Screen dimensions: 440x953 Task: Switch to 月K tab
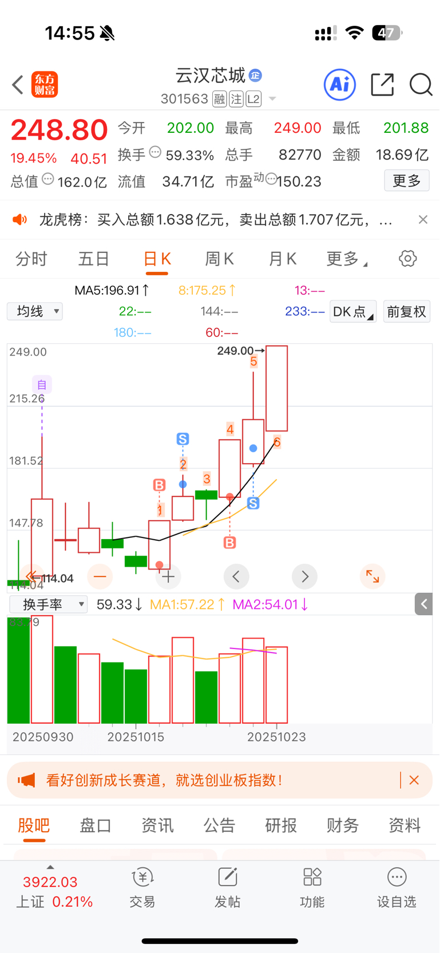tap(283, 259)
